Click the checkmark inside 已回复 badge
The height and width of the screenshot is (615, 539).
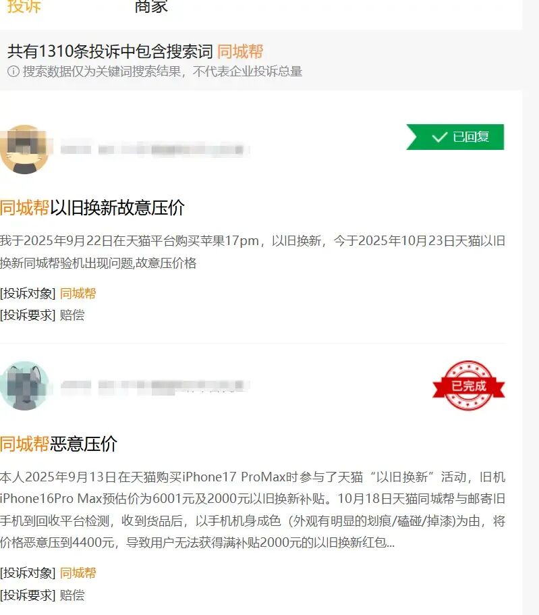439,137
